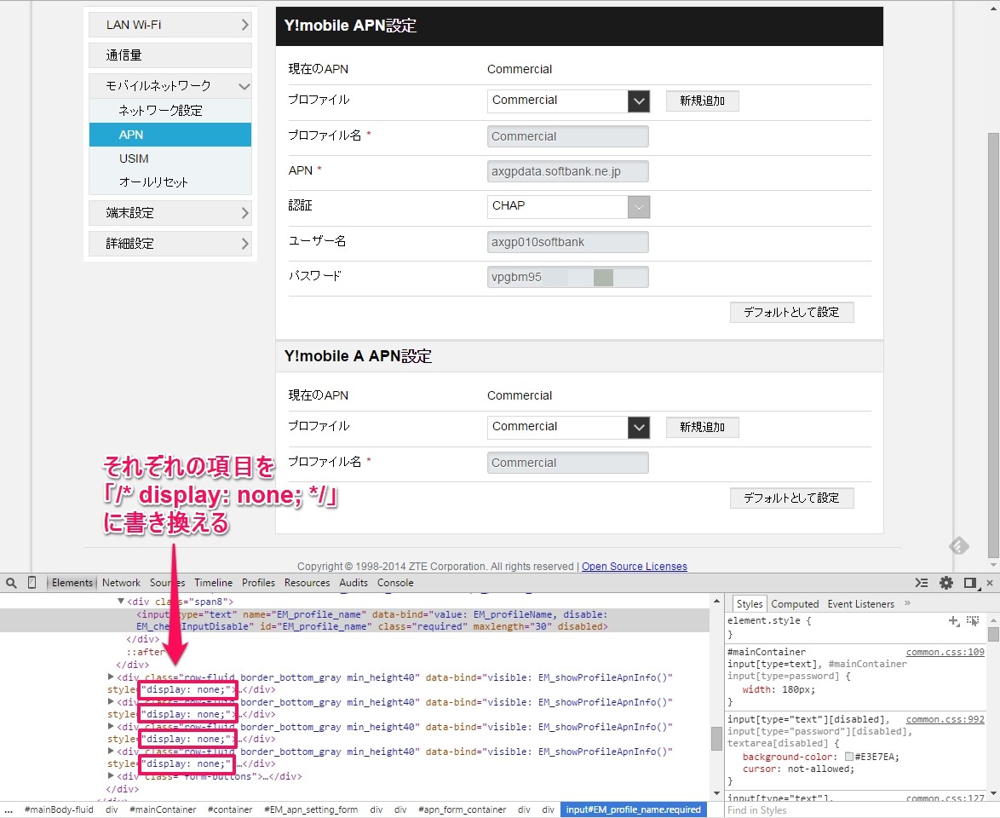This screenshot has width=1000, height=818.
Task: Open the 認証 CHAP dropdown
Action: (568, 207)
